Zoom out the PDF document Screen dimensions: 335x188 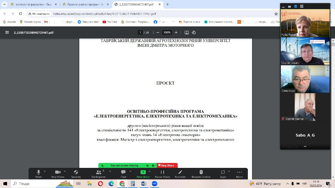[x=158, y=32]
